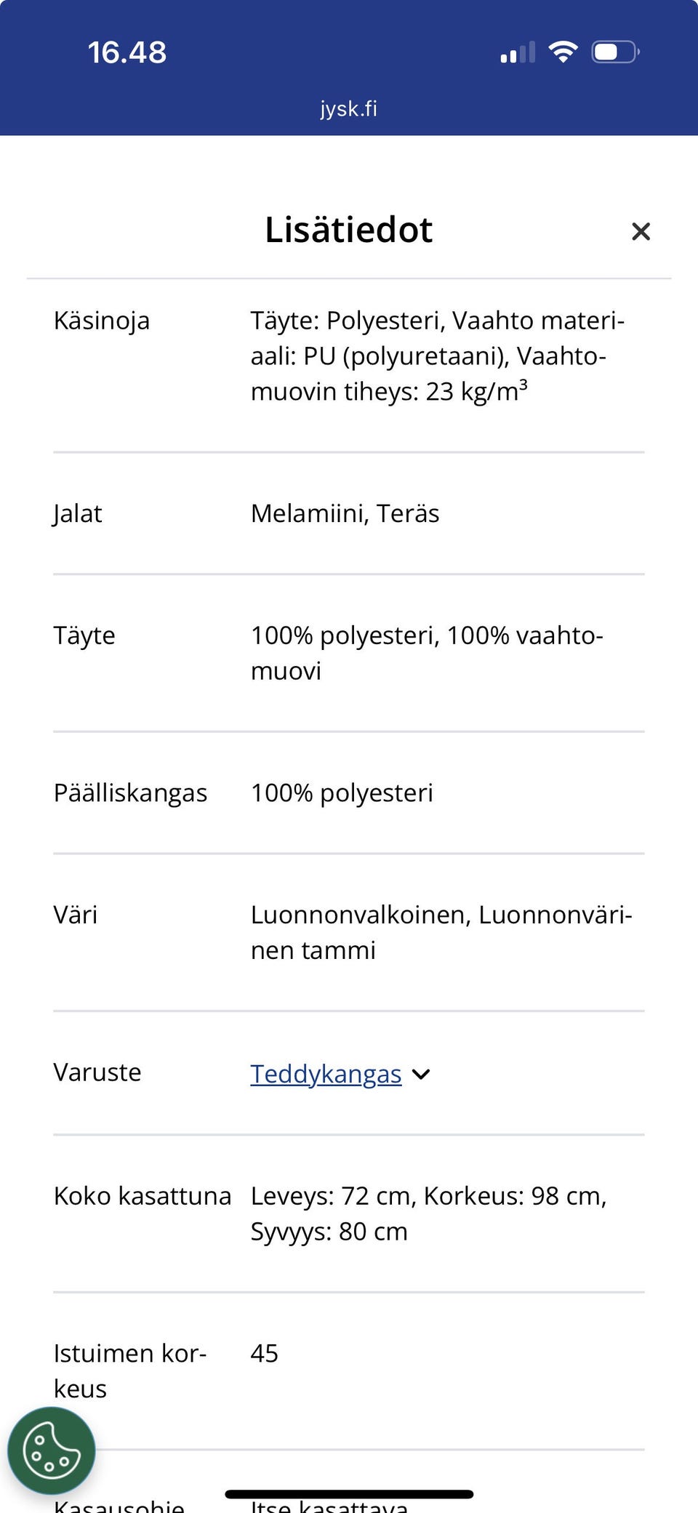698x1513 pixels.
Task: Select the Käsinoja row label
Action: pos(102,321)
